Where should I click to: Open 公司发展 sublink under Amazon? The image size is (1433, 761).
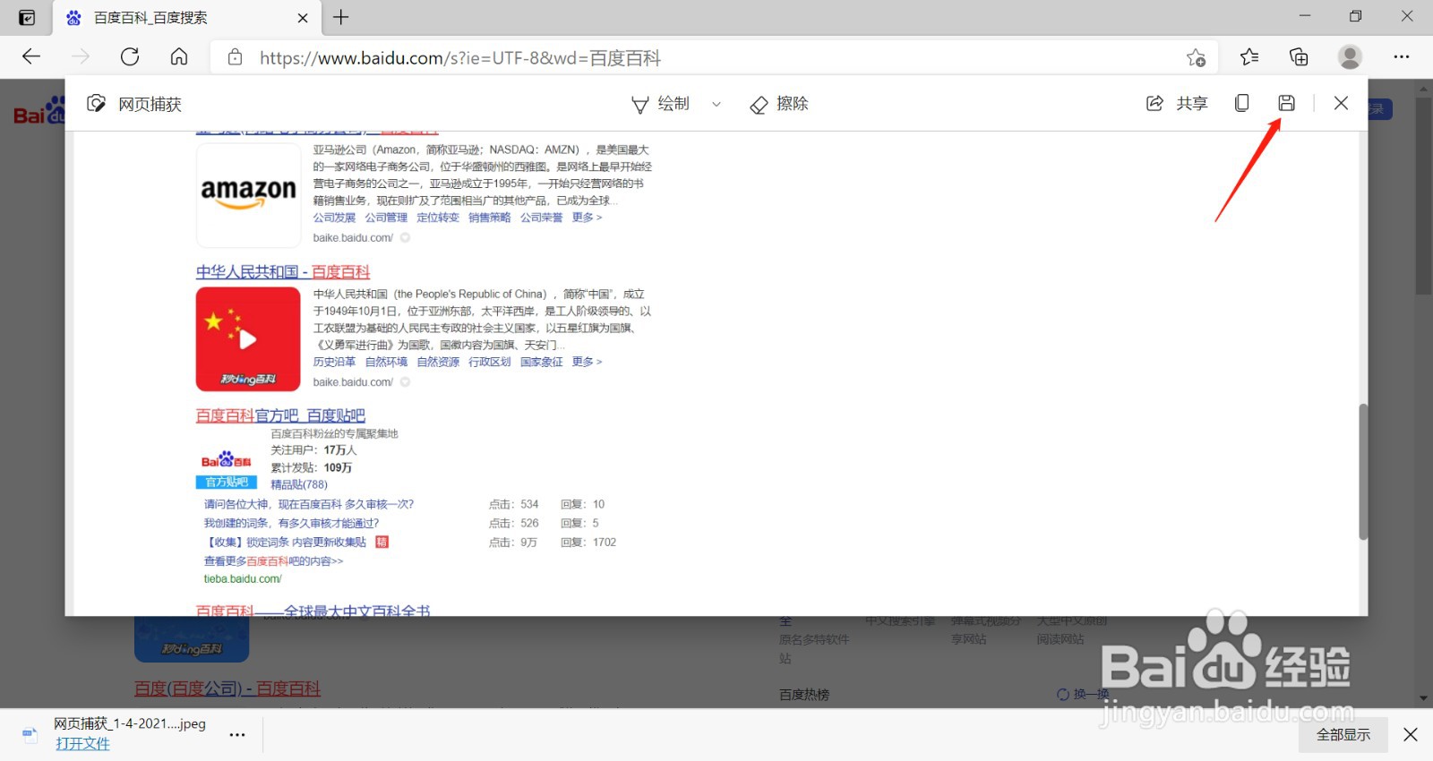coord(334,218)
